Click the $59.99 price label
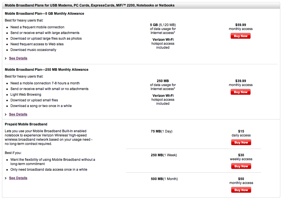This screenshot has height=199, width=282. [240, 25]
